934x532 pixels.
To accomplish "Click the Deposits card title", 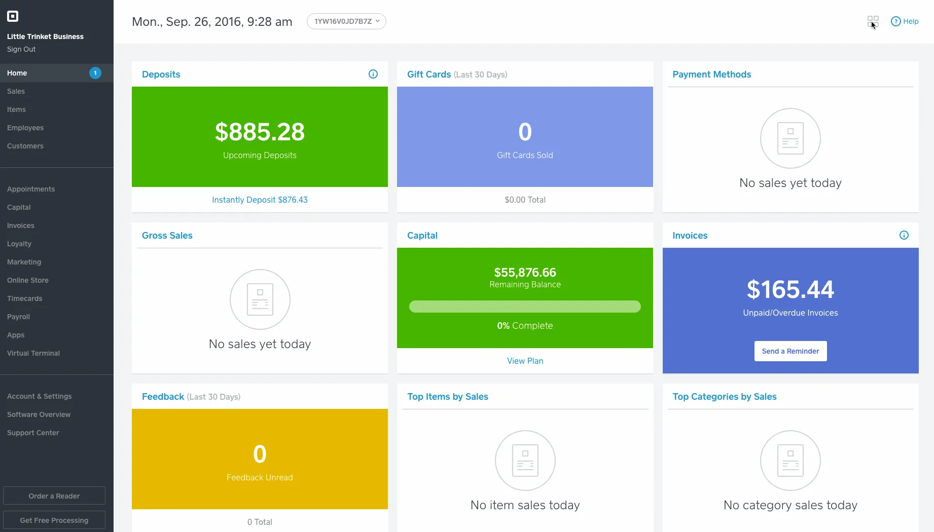I will coord(161,74).
